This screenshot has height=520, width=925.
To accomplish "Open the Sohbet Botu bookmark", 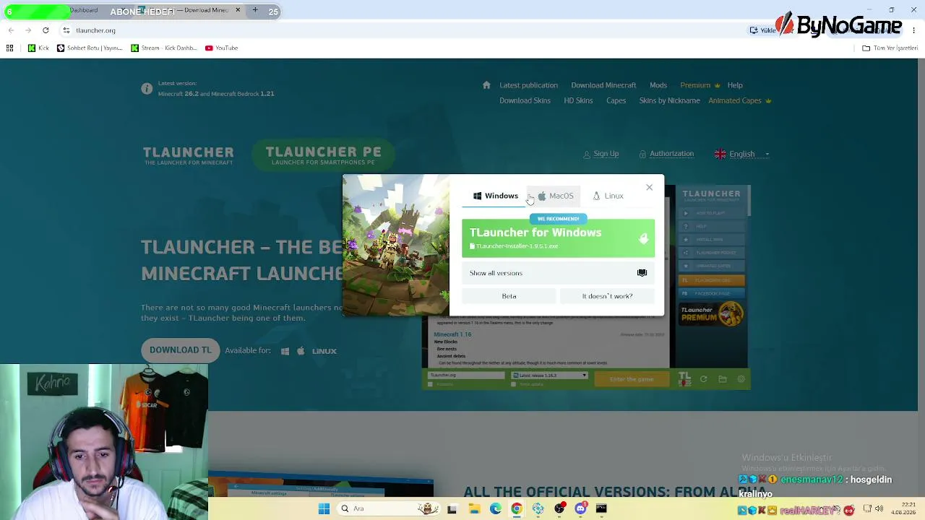I will (90, 48).
